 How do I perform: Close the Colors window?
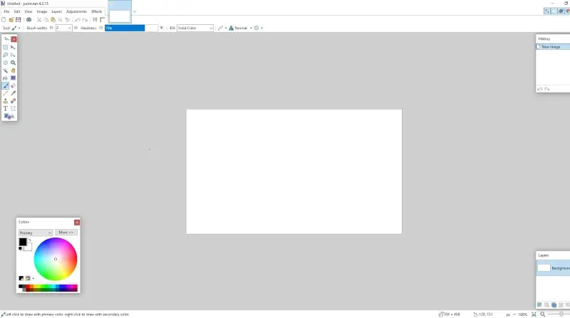[x=77, y=222]
